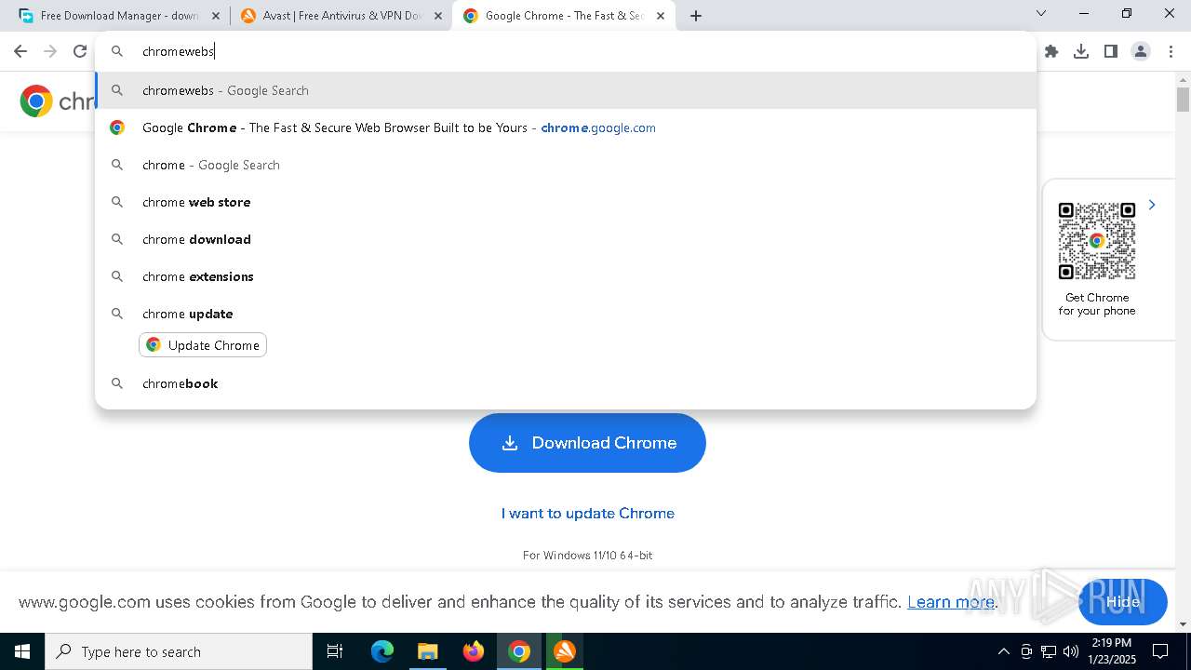
Task: Select 'chrome update' suggestion
Action: 566,314
